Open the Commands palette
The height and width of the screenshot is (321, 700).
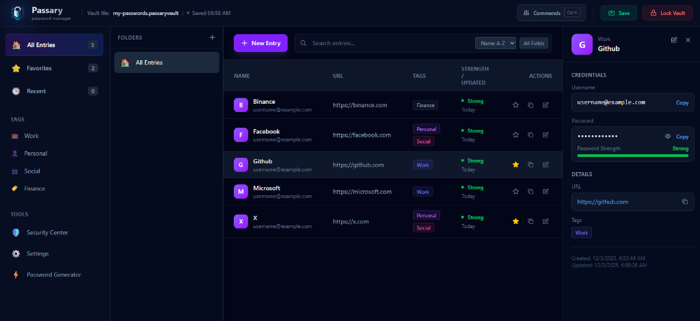(x=552, y=13)
